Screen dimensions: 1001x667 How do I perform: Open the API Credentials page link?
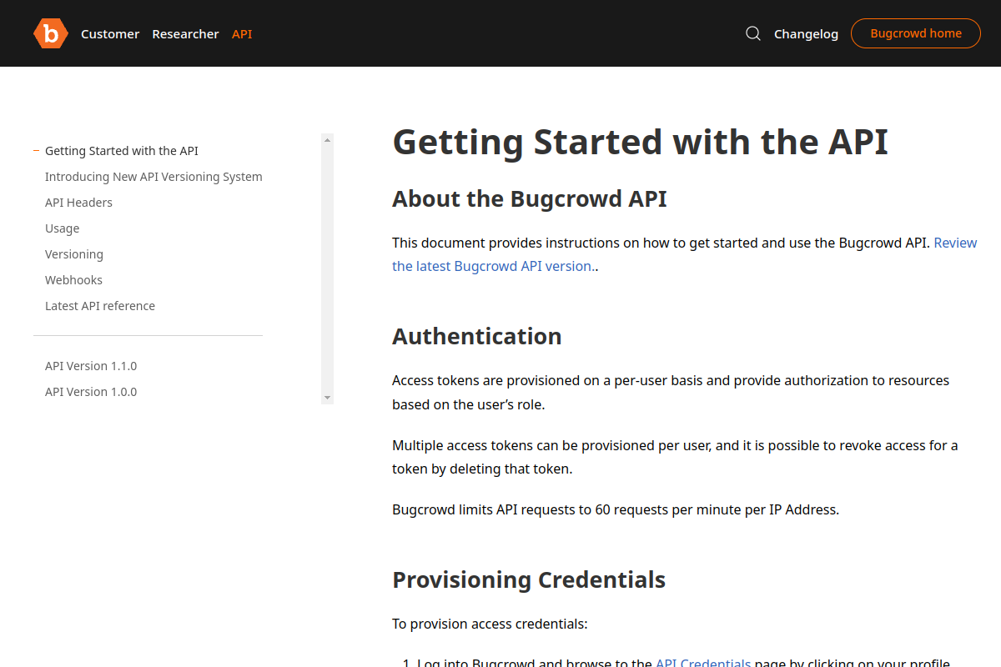(x=703, y=664)
